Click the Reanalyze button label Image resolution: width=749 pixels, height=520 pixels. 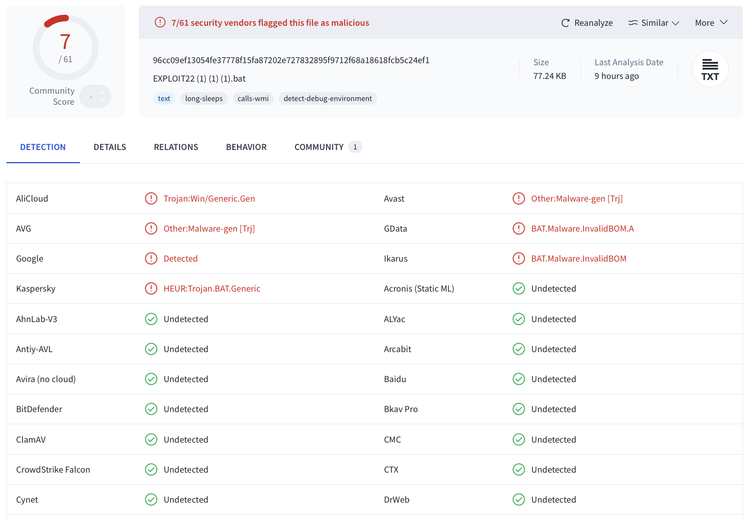tap(594, 23)
